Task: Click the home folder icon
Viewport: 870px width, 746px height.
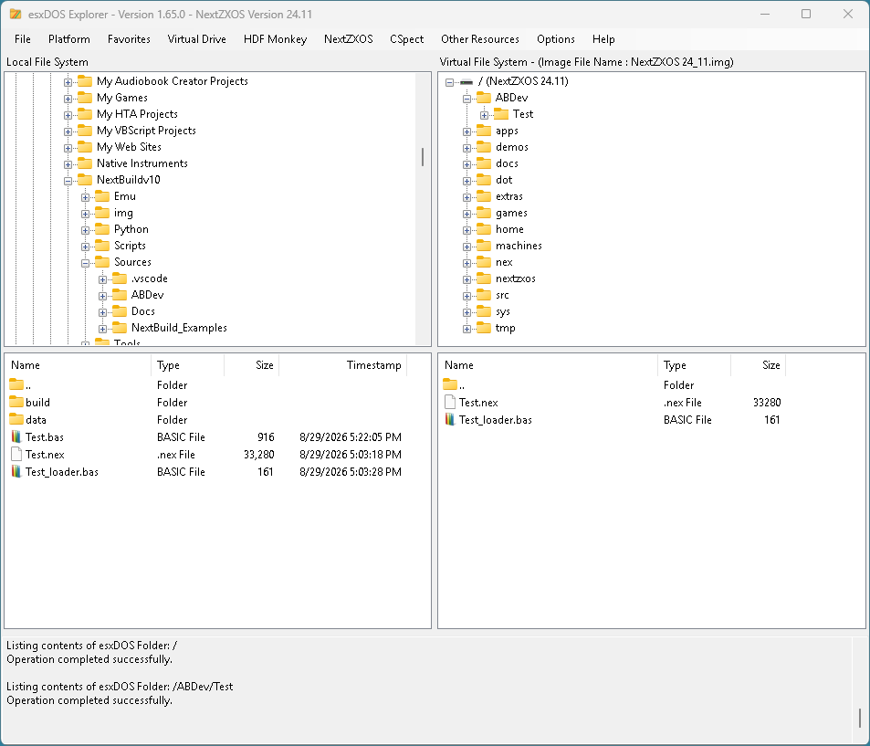Action: pos(484,228)
